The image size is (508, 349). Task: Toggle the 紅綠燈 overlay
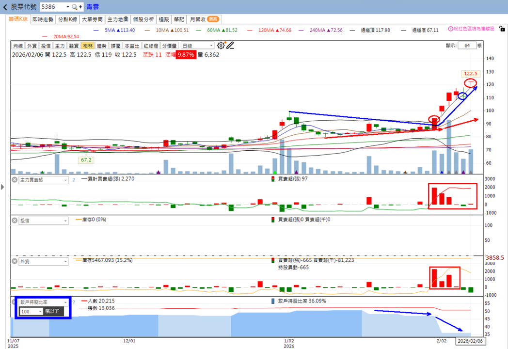(151, 46)
